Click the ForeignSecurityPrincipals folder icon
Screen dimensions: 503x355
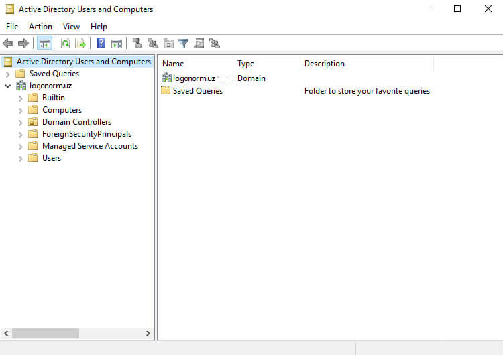click(33, 133)
